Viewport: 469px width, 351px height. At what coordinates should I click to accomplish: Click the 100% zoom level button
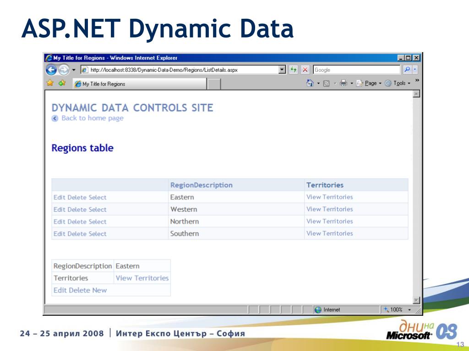393,310
